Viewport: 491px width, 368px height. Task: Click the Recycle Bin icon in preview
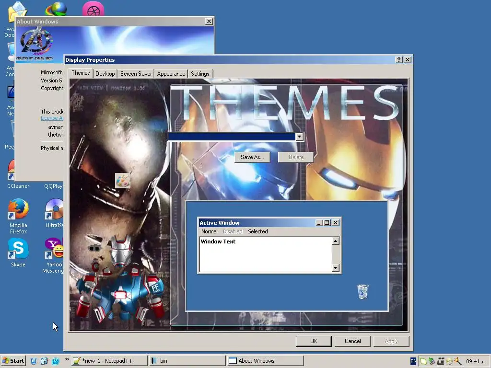point(362,291)
